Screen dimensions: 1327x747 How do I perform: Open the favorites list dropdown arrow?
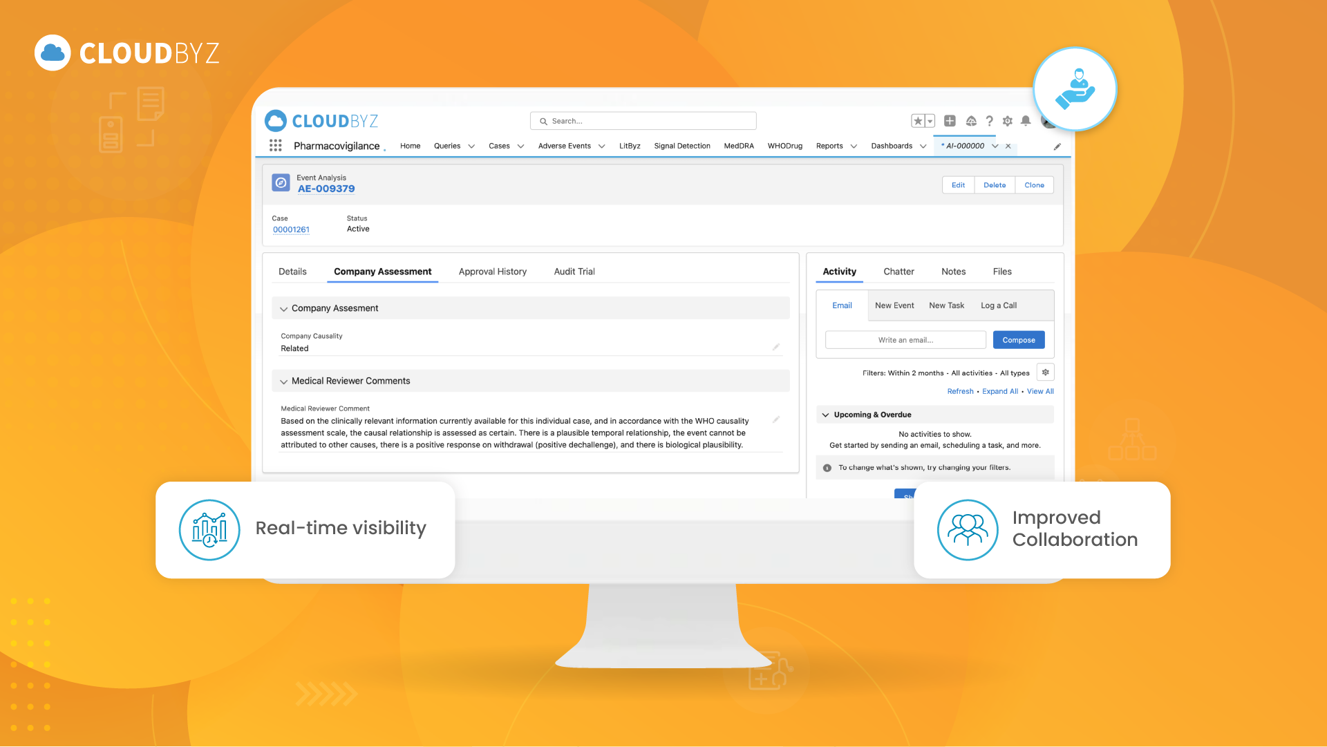coord(930,121)
